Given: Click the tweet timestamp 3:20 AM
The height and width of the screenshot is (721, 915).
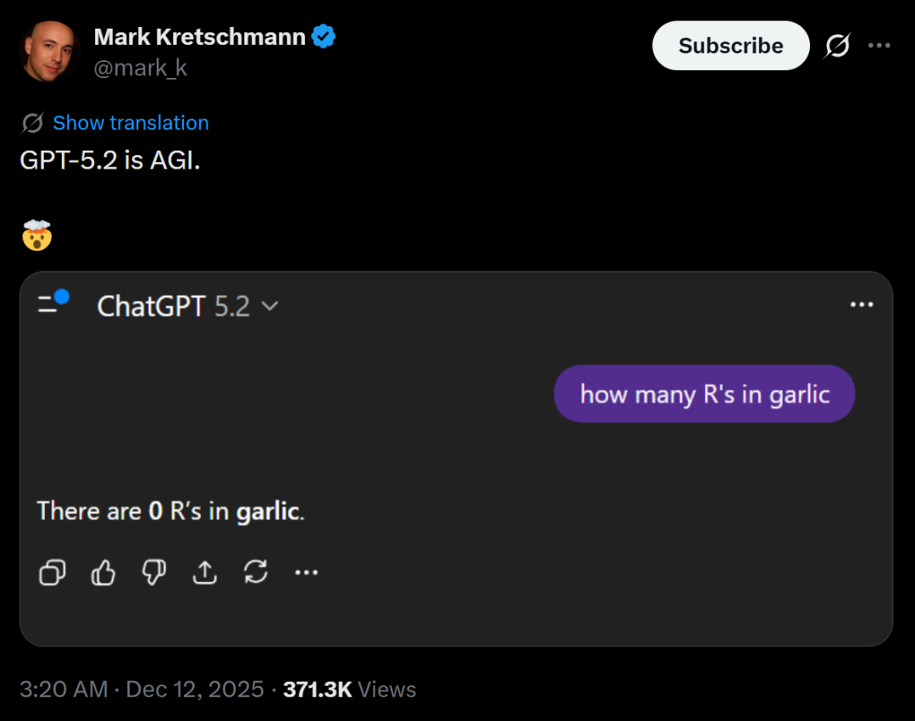Looking at the screenshot, I should click(x=64, y=690).
